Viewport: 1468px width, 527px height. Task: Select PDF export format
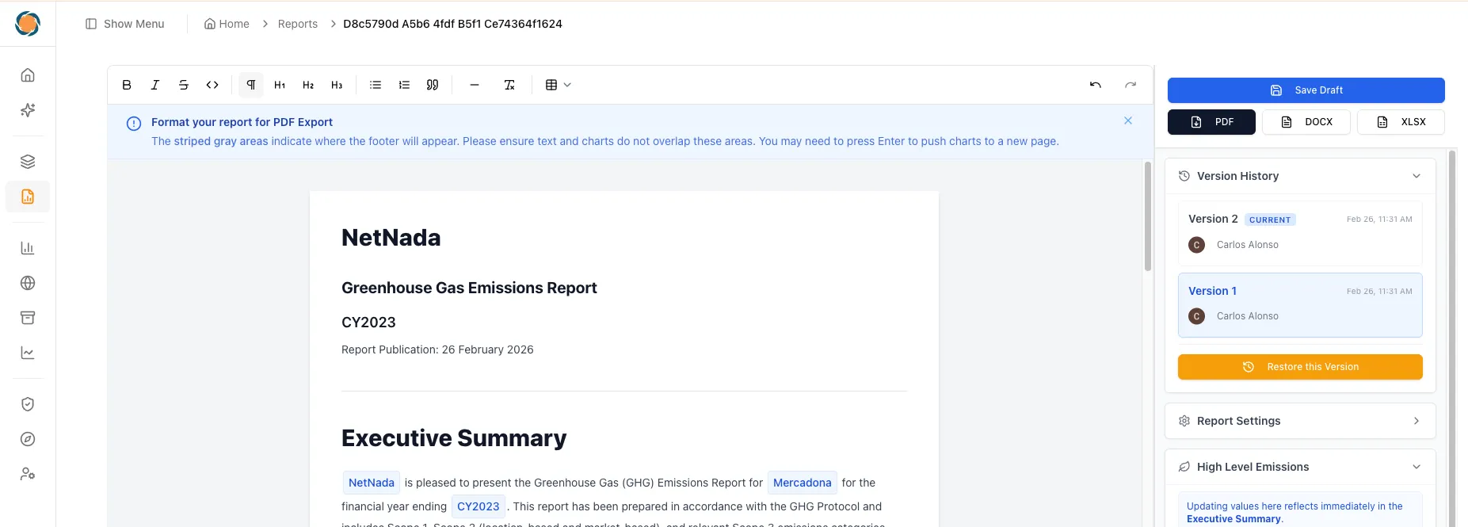tap(1211, 122)
